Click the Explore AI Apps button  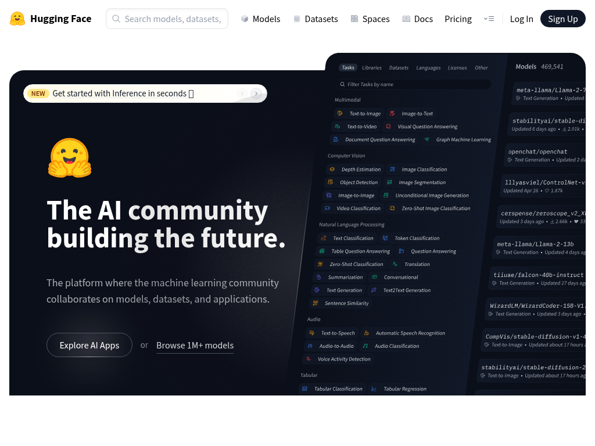tap(89, 345)
